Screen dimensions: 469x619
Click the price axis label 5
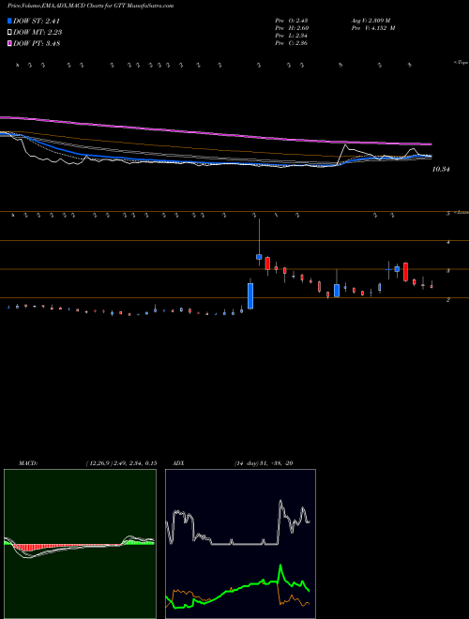(448, 214)
